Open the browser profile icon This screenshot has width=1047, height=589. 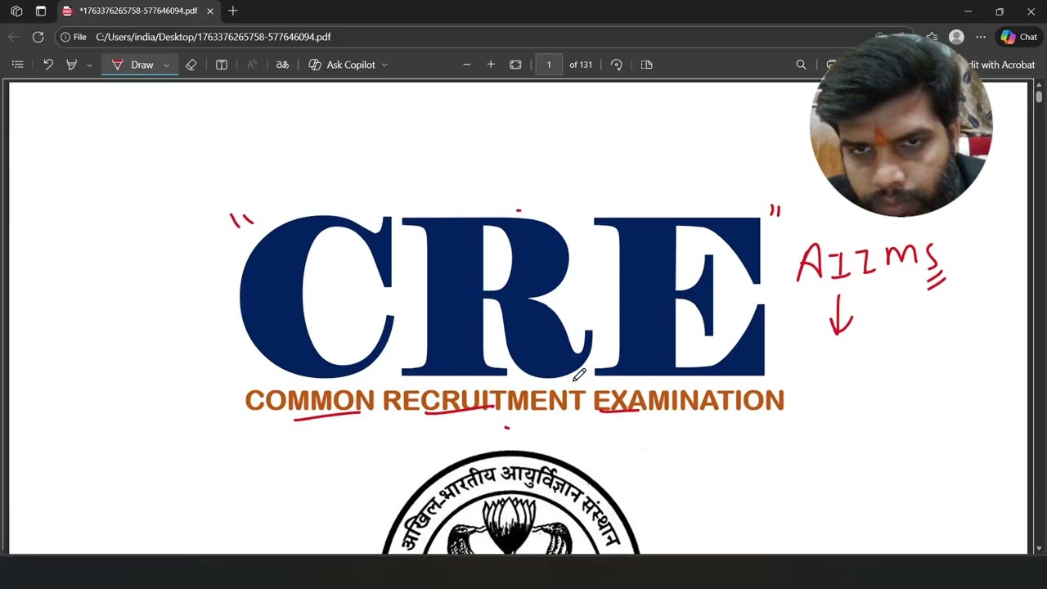point(956,37)
